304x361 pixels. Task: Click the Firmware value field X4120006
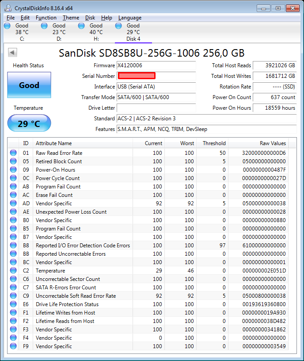click(156, 65)
